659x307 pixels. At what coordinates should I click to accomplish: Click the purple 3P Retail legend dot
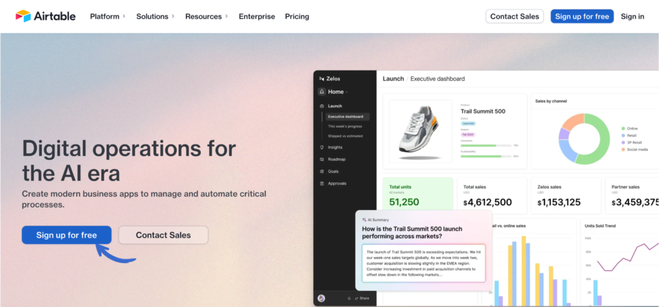(x=623, y=143)
